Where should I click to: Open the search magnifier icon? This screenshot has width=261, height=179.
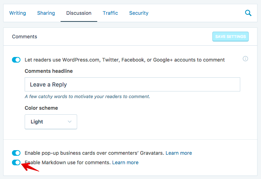(x=248, y=13)
